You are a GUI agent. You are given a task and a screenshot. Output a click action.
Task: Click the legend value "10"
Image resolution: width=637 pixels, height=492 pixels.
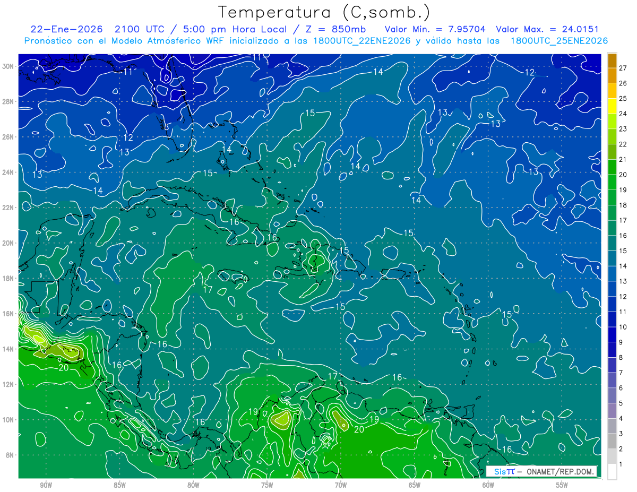pos(623,327)
